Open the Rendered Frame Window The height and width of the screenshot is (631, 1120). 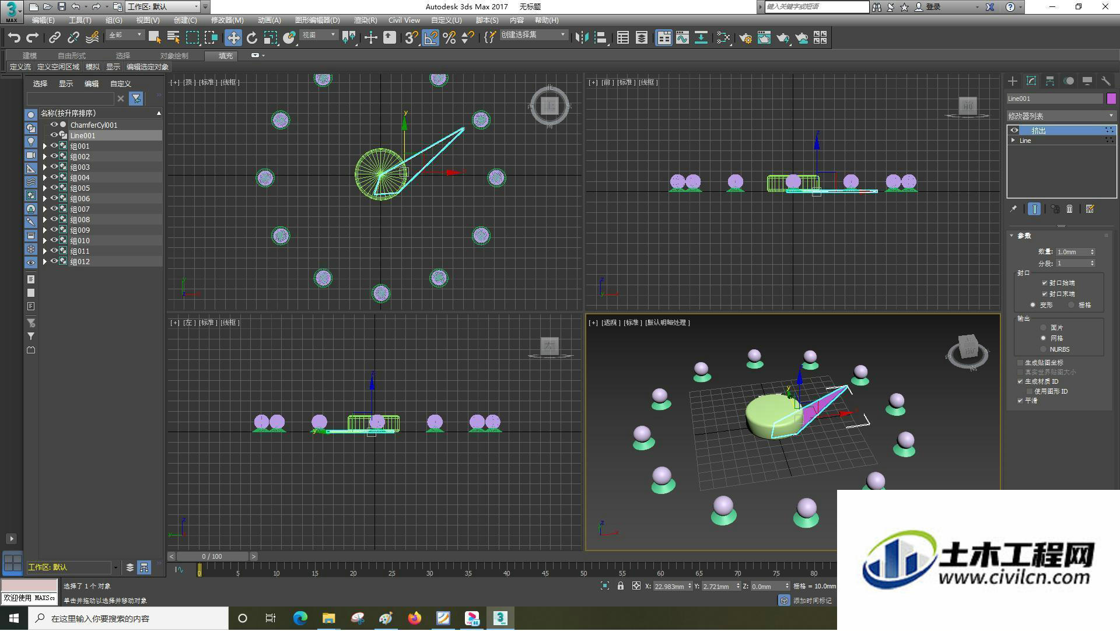tap(764, 38)
